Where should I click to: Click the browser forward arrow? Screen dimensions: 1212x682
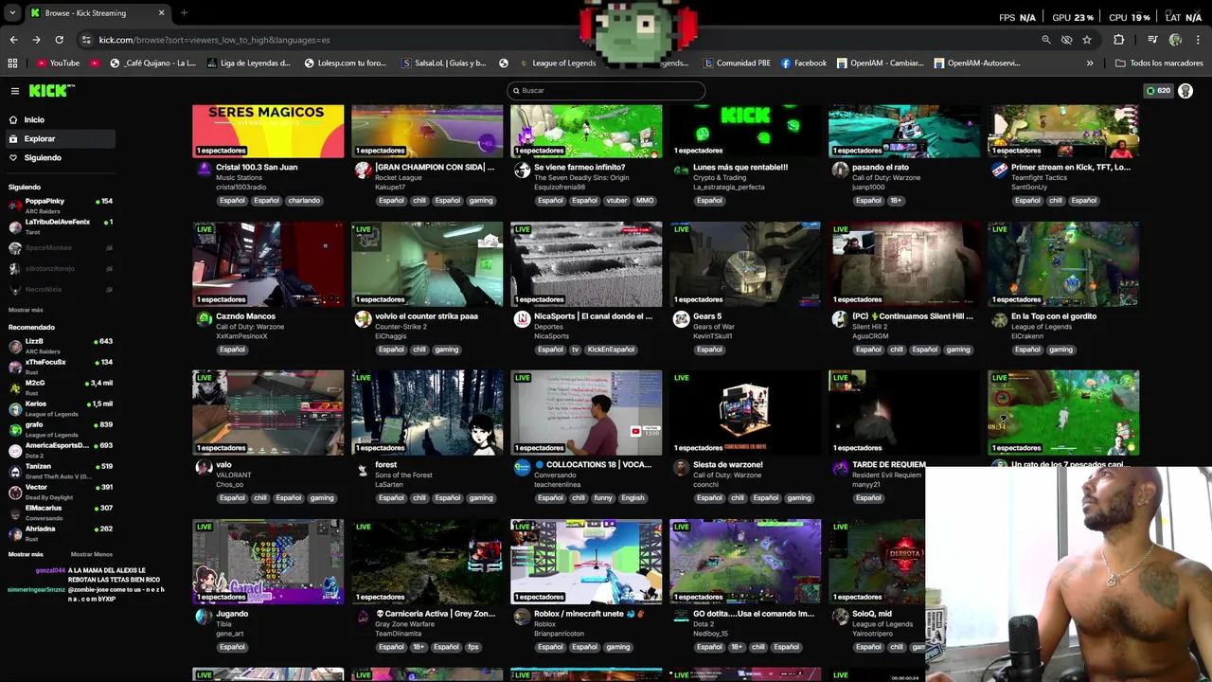pos(36,40)
